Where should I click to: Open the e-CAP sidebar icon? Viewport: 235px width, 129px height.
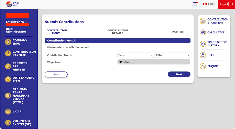8,111
